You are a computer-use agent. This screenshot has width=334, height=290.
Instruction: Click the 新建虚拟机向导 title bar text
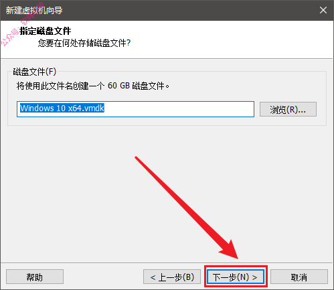pyautogui.click(x=34, y=10)
